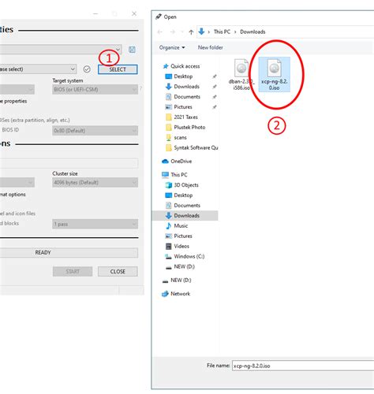Open the Videos folder
This screenshot has height=394, width=374.
[x=181, y=246]
